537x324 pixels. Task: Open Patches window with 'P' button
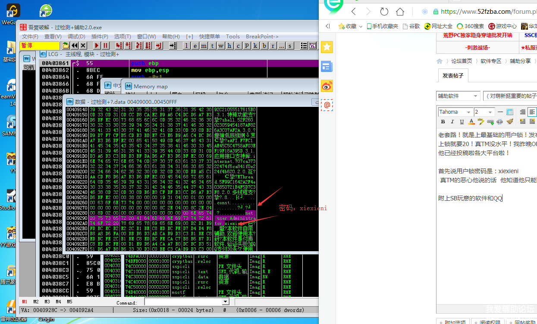247,45
